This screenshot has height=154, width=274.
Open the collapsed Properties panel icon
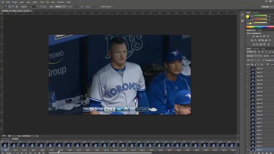pyautogui.click(x=242, y=21)
